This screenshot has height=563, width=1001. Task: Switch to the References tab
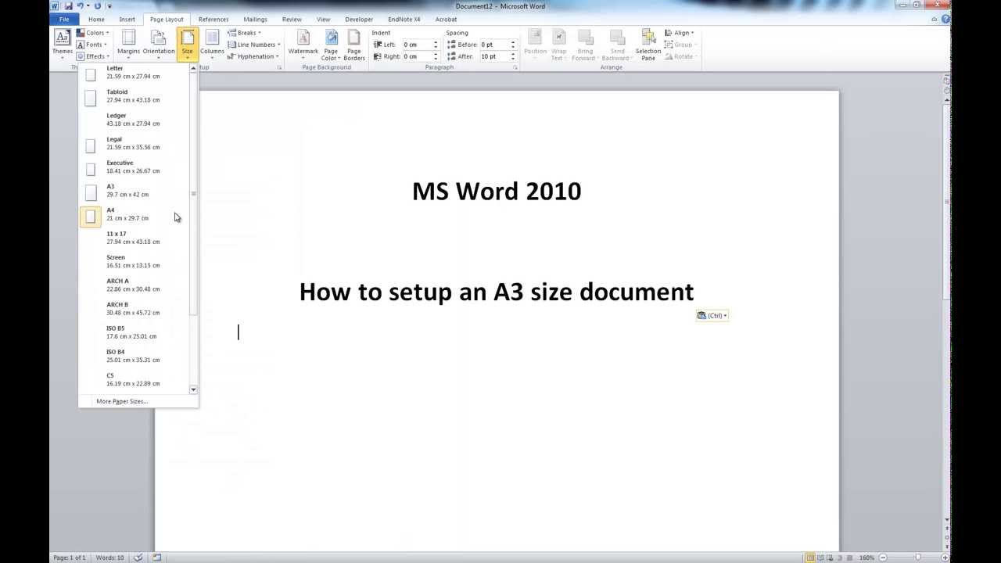pos(213,20)
